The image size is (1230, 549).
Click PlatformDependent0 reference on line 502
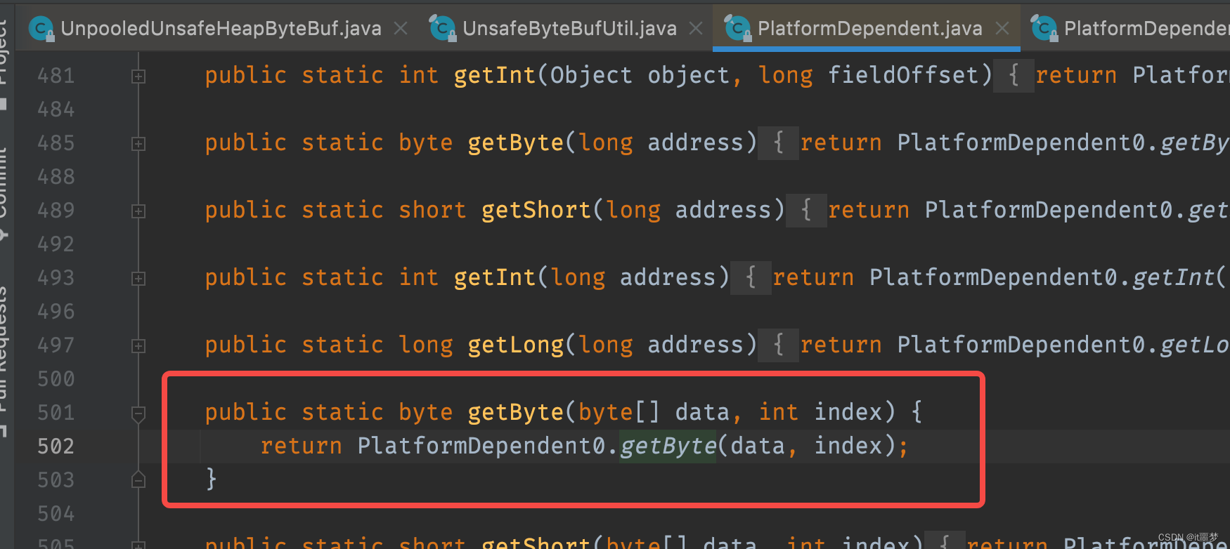coord(481,446)
